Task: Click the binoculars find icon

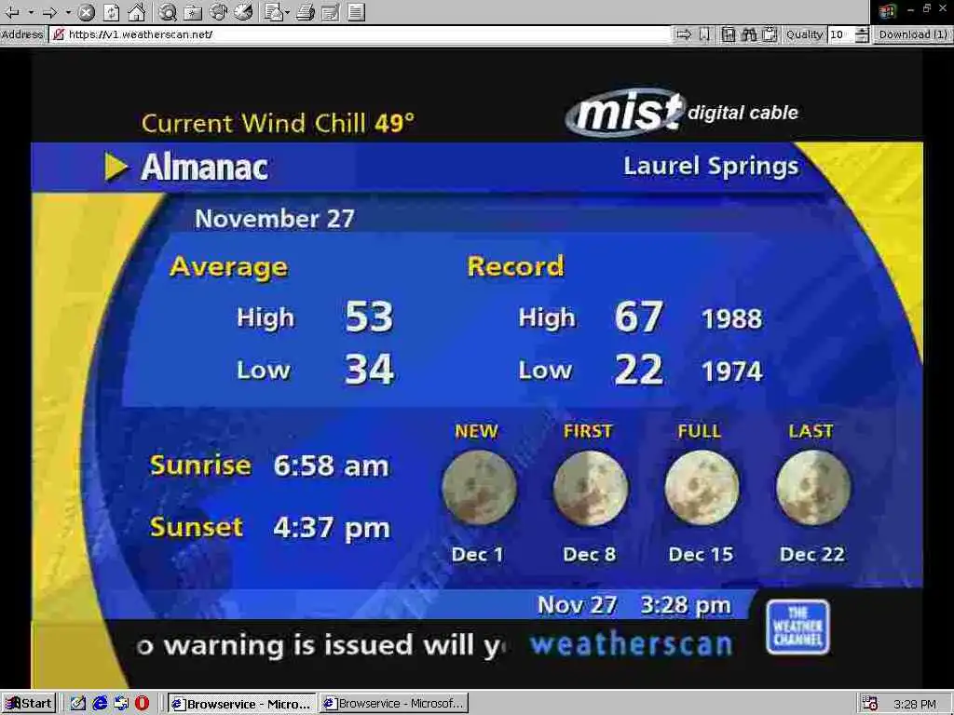Action: (x=750, y=34)
